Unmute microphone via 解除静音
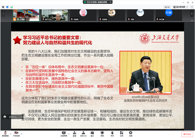Viewport: 195px width, 138px height. (5, 134)
